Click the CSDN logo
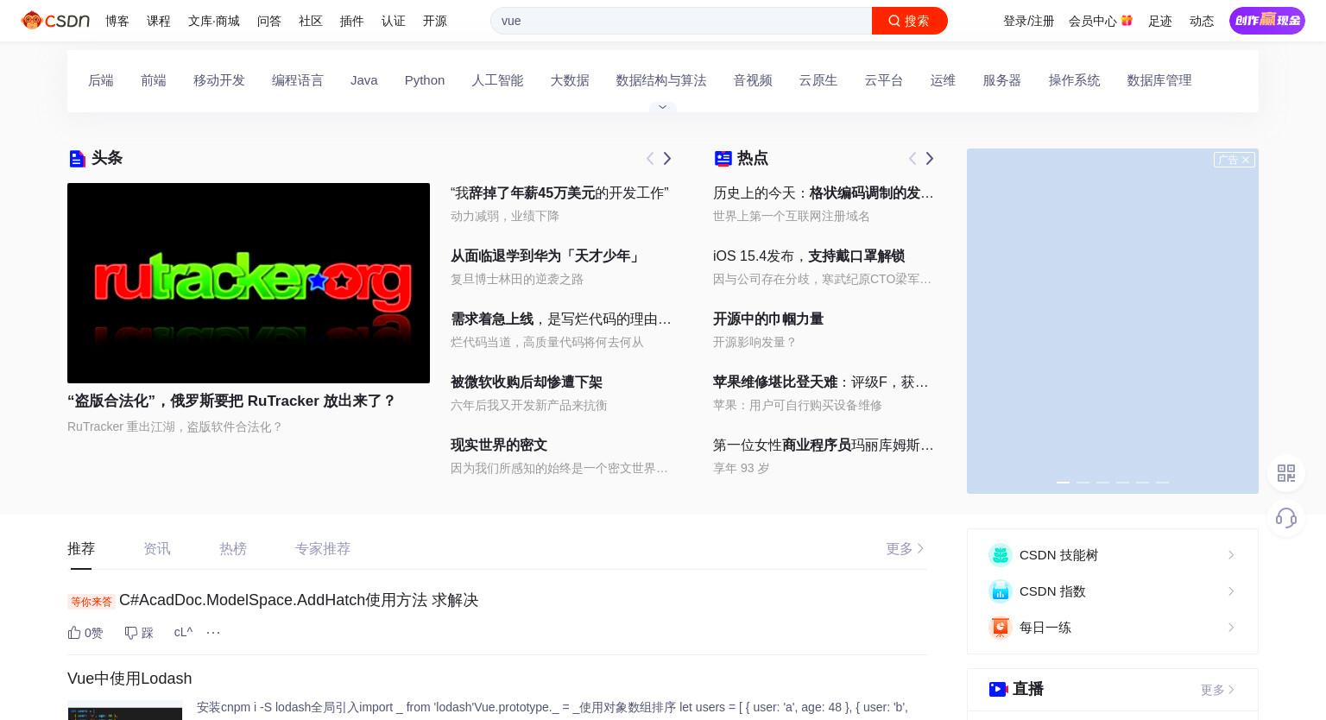Viewport: 1326px width, 720px height. tap(56, 20)
